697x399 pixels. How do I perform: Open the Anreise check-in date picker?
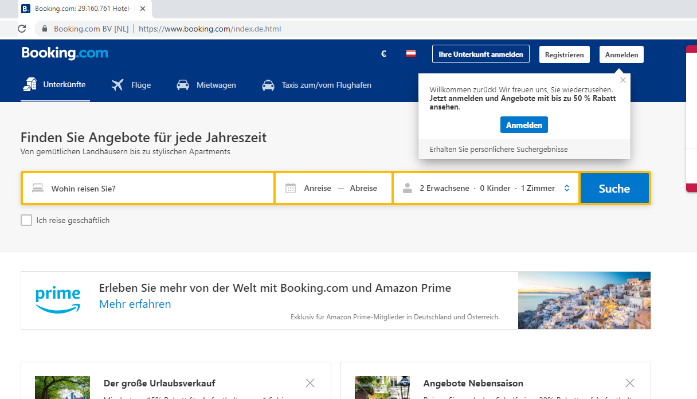[318, 188]
